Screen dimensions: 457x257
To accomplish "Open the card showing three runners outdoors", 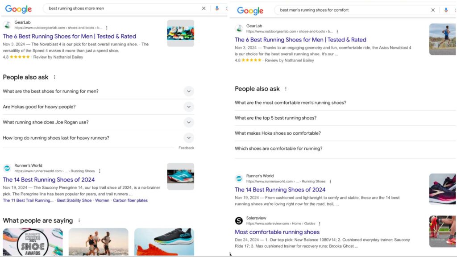I will (99, 242).
